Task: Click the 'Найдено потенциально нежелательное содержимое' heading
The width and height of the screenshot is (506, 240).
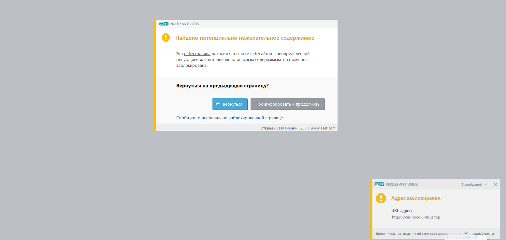Action: (x=245, y=38)
